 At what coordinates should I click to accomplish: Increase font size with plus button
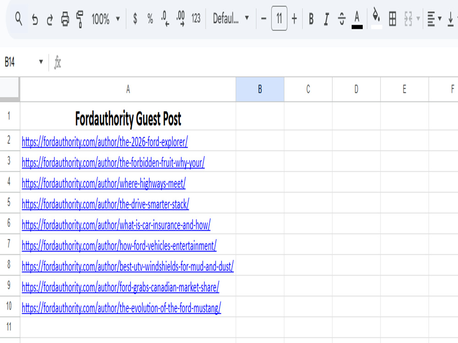point(294,19)
